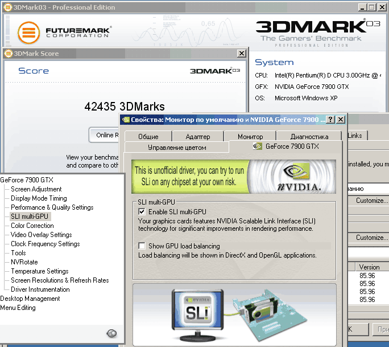
Task: Click the SLI monitor illustration
Action: (x=198, y=315)
